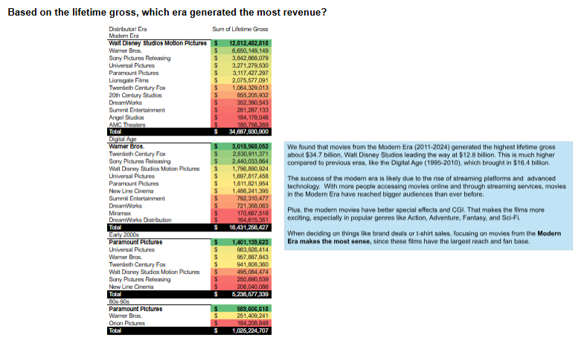The width and height of the screenshot is (587, 346).
Task: Click paragraph starting 'Plus, the modern movies'
Action: [x=416, y=214]
